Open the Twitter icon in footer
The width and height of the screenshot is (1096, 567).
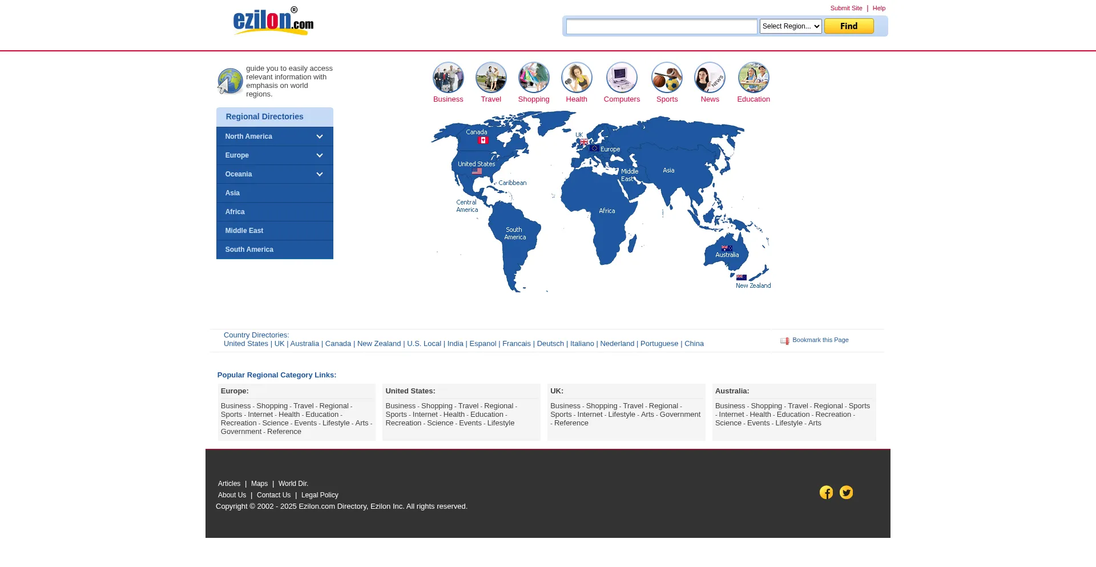846,492
